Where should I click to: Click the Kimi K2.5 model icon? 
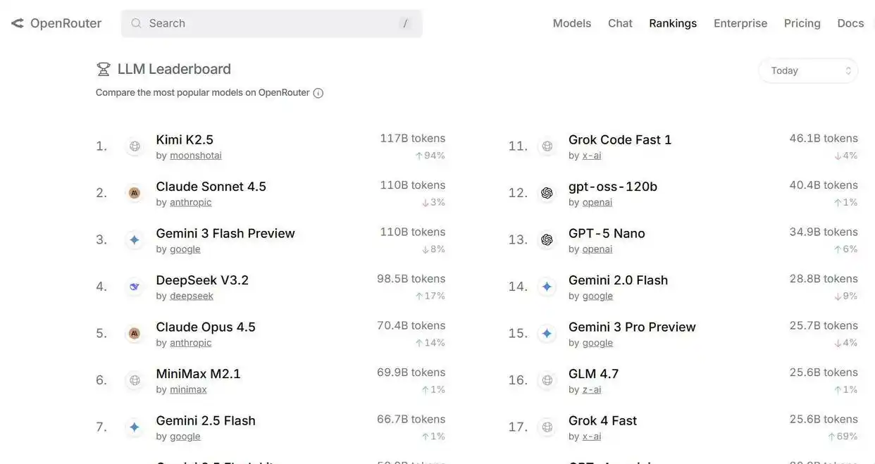[135, 146]
